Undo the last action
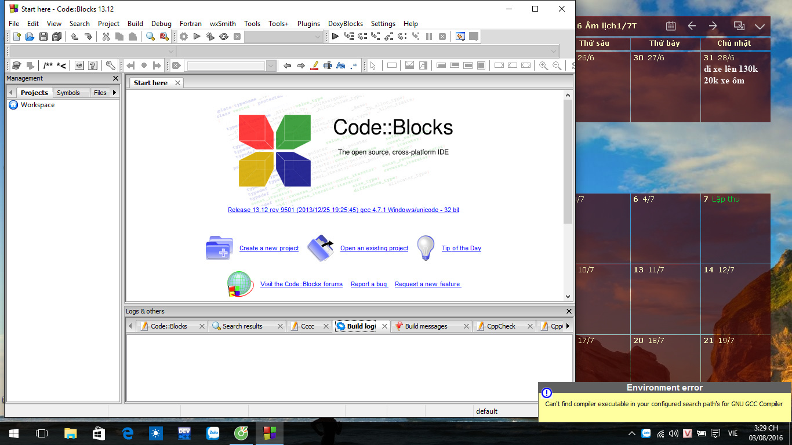This screenshot has height=445, width=792. 74,36
